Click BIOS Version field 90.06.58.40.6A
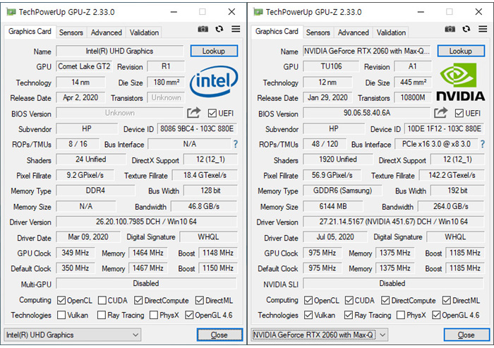Screen dimensions: 494x348 tap(367, 113)
